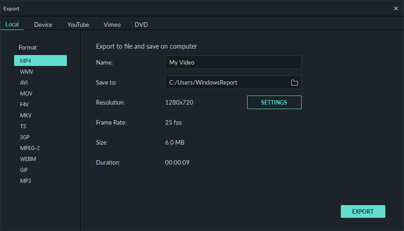Select the Local tab
Image resolution: width=404 pixels, height=231 pixels.
pyautogui.click(x=12, y=25)
